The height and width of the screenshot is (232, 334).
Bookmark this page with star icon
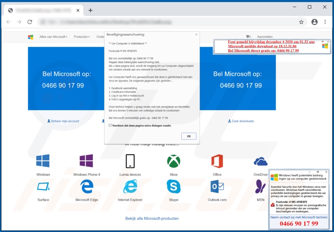(301, 22)
